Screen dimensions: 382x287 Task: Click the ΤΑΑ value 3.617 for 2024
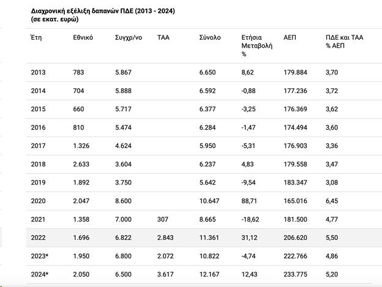[x=167, y=273]
